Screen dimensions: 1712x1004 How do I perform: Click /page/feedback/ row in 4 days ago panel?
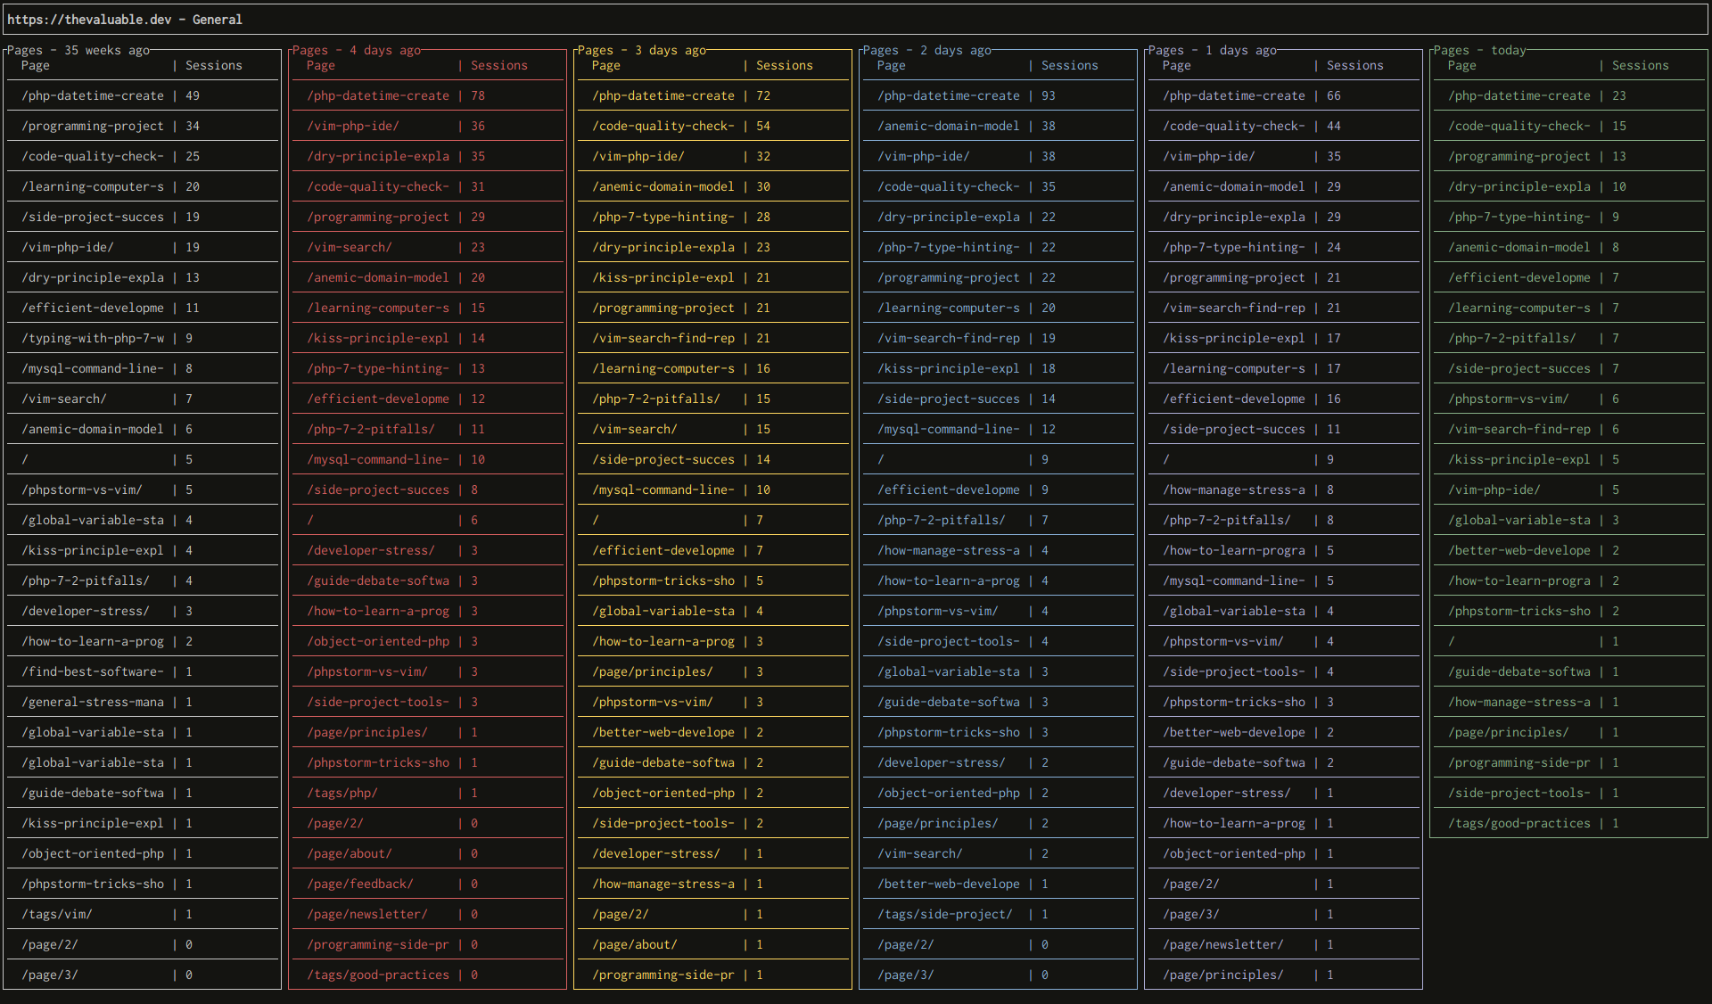[x=360, y=884]
